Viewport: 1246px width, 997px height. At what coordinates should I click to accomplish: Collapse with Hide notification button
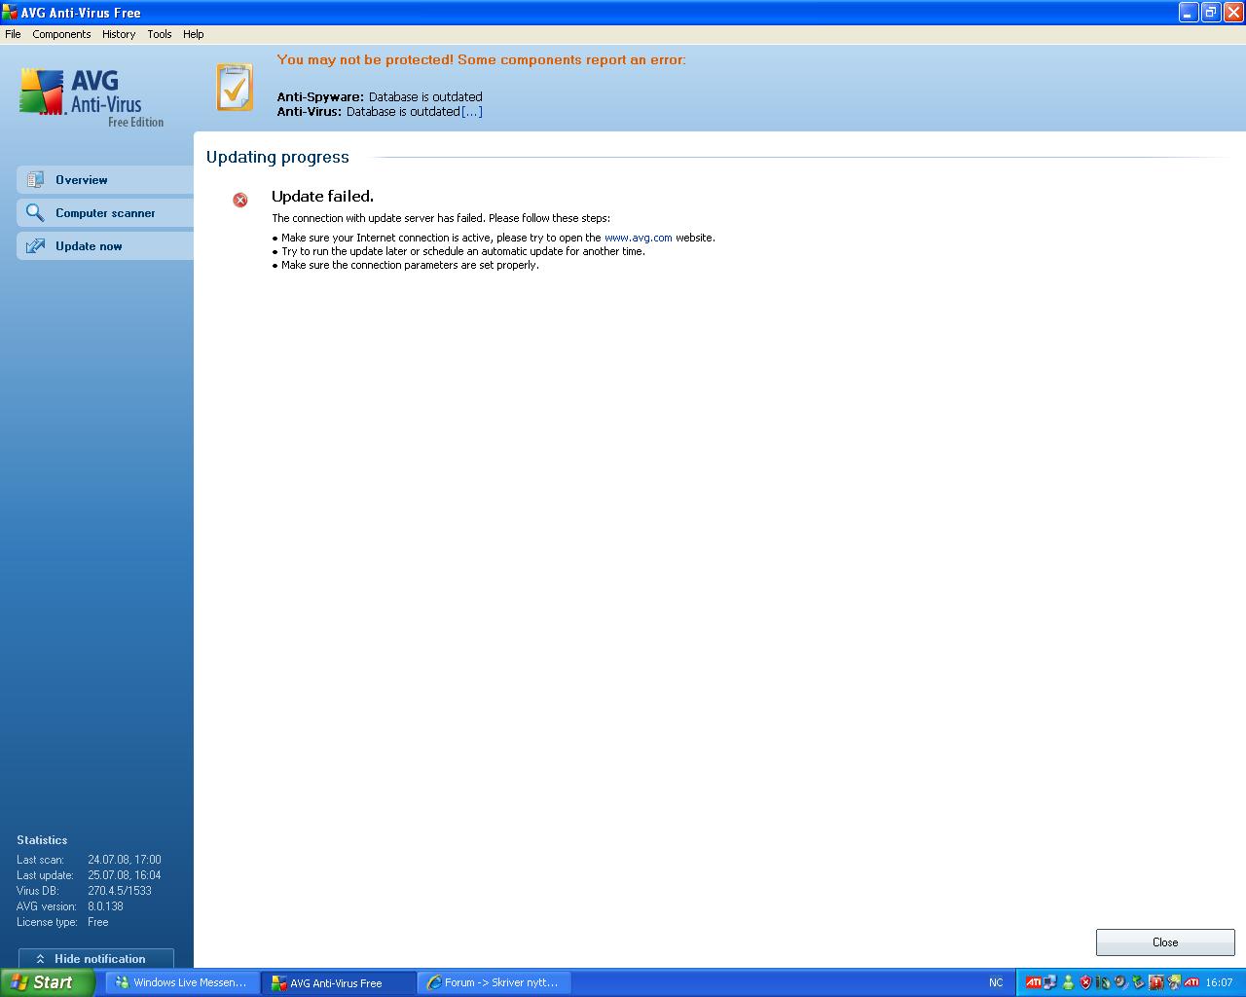click(x=96, y=959)
